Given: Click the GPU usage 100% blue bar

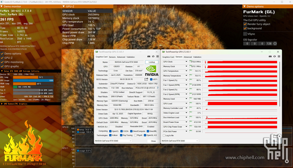Looking at the screenshot, I should point(33,80).
